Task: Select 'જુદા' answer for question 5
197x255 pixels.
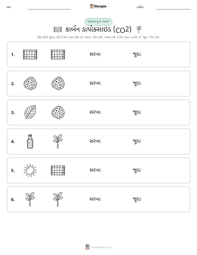Action: [x=137, y=170]
